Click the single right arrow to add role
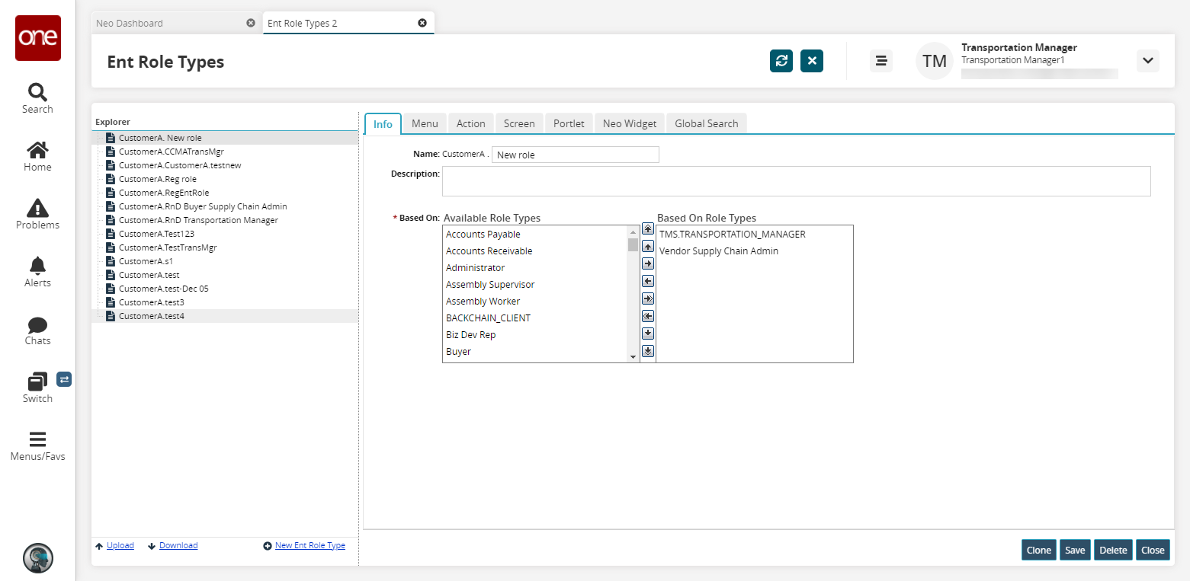The width and height of the screenshot is (1190, 581). tap(648, 263)
